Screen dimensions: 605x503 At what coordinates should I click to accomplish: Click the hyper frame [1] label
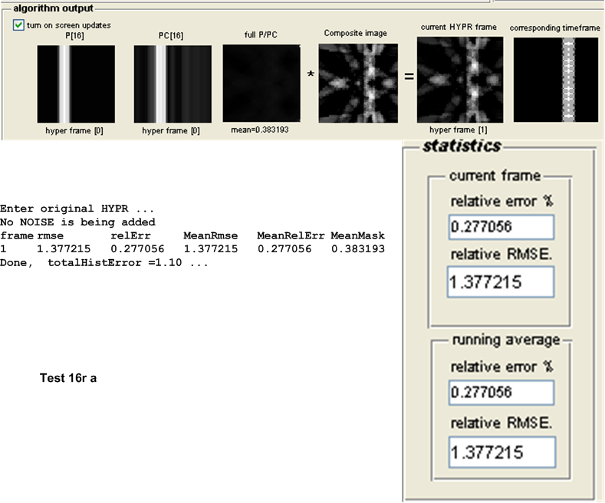[459, 131]
